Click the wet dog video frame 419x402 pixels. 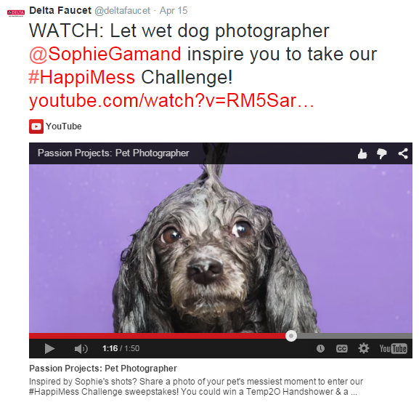[x=221, y=249]
